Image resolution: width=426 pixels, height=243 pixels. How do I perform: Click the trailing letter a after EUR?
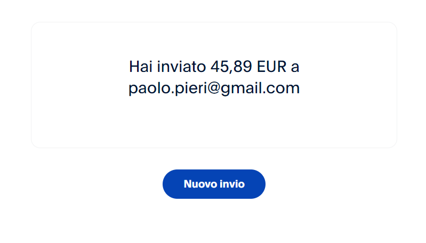pos(295,67)
